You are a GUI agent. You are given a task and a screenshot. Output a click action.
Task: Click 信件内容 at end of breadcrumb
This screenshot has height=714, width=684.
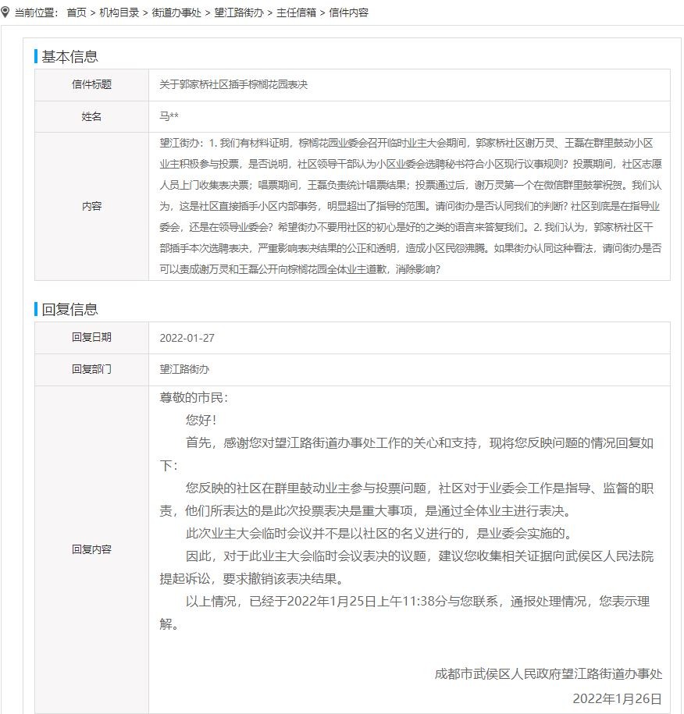(348, 13)
